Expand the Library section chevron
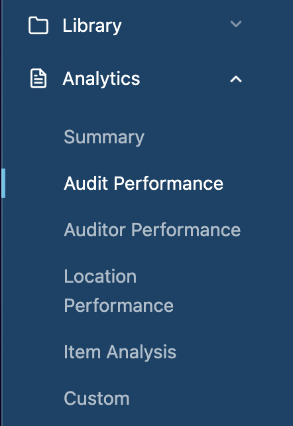The height and width of the screenshot is (426, 293). point(236,24)
